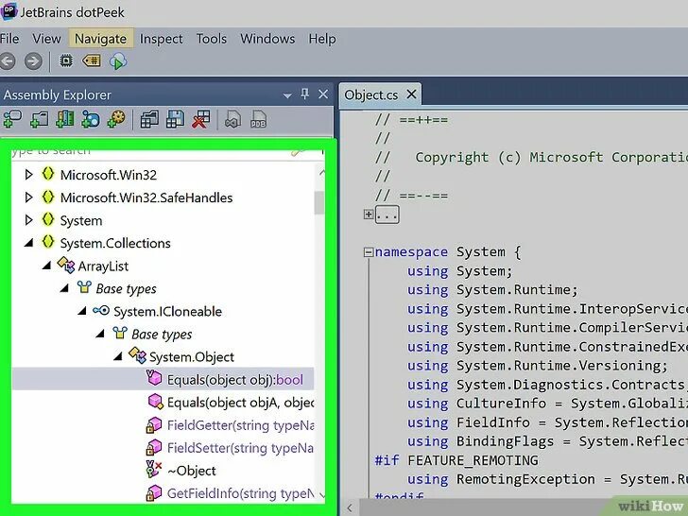Screen dimensions: 688x516
Task: Close the Assembly Explorer panel
Action: click(323, 94)
